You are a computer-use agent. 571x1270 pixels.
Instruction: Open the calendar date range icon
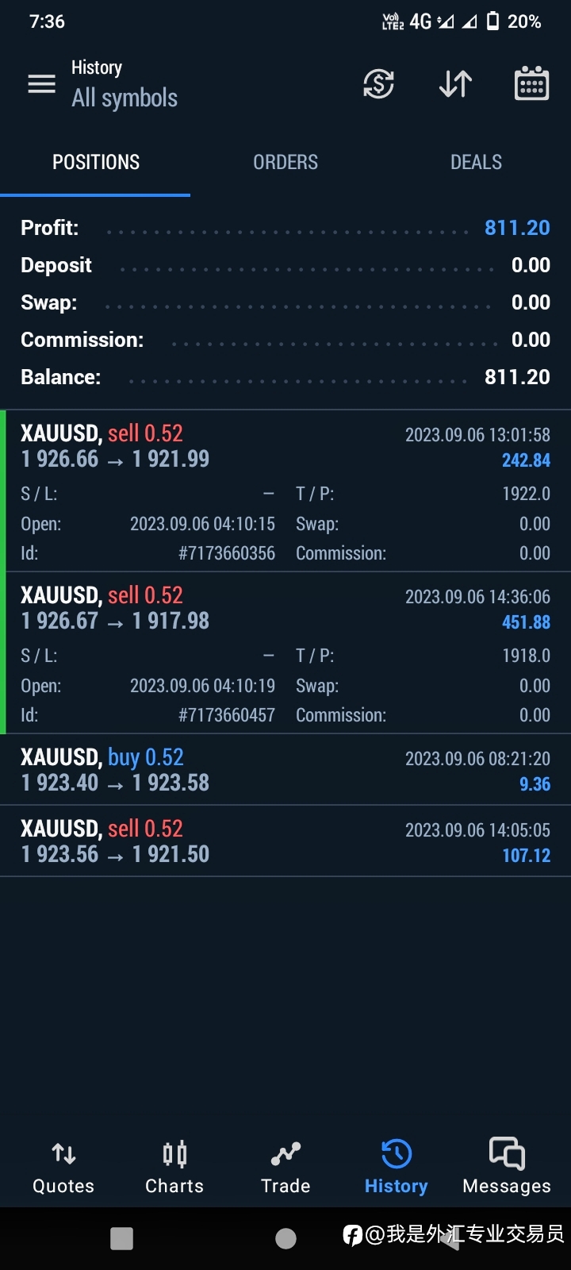click(x=531, y=83)
